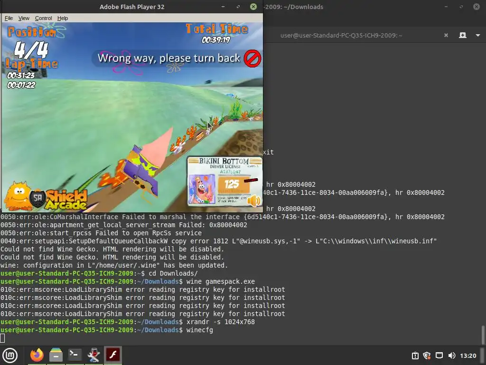The height and width of the screenshot is (365, 486).
Task: Open the calendar from the 13:20 clock
Action: point(468,355)
